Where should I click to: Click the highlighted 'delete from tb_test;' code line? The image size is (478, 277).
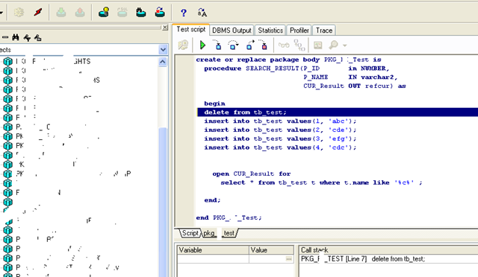(338, 112)
